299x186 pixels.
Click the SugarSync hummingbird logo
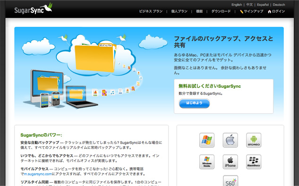click(34, 8)
